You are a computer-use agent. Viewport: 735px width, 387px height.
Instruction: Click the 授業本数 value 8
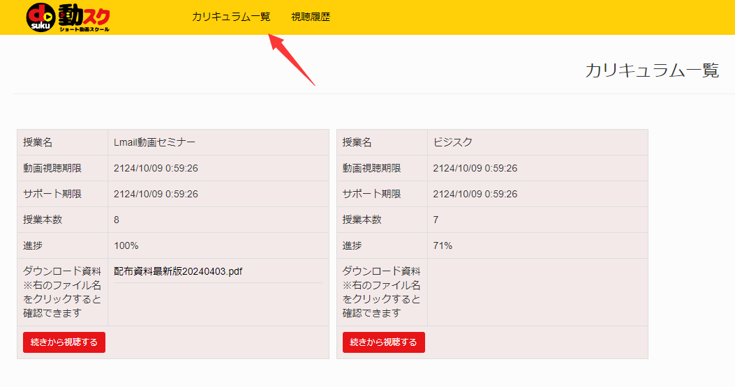click(x=117, y=220)
